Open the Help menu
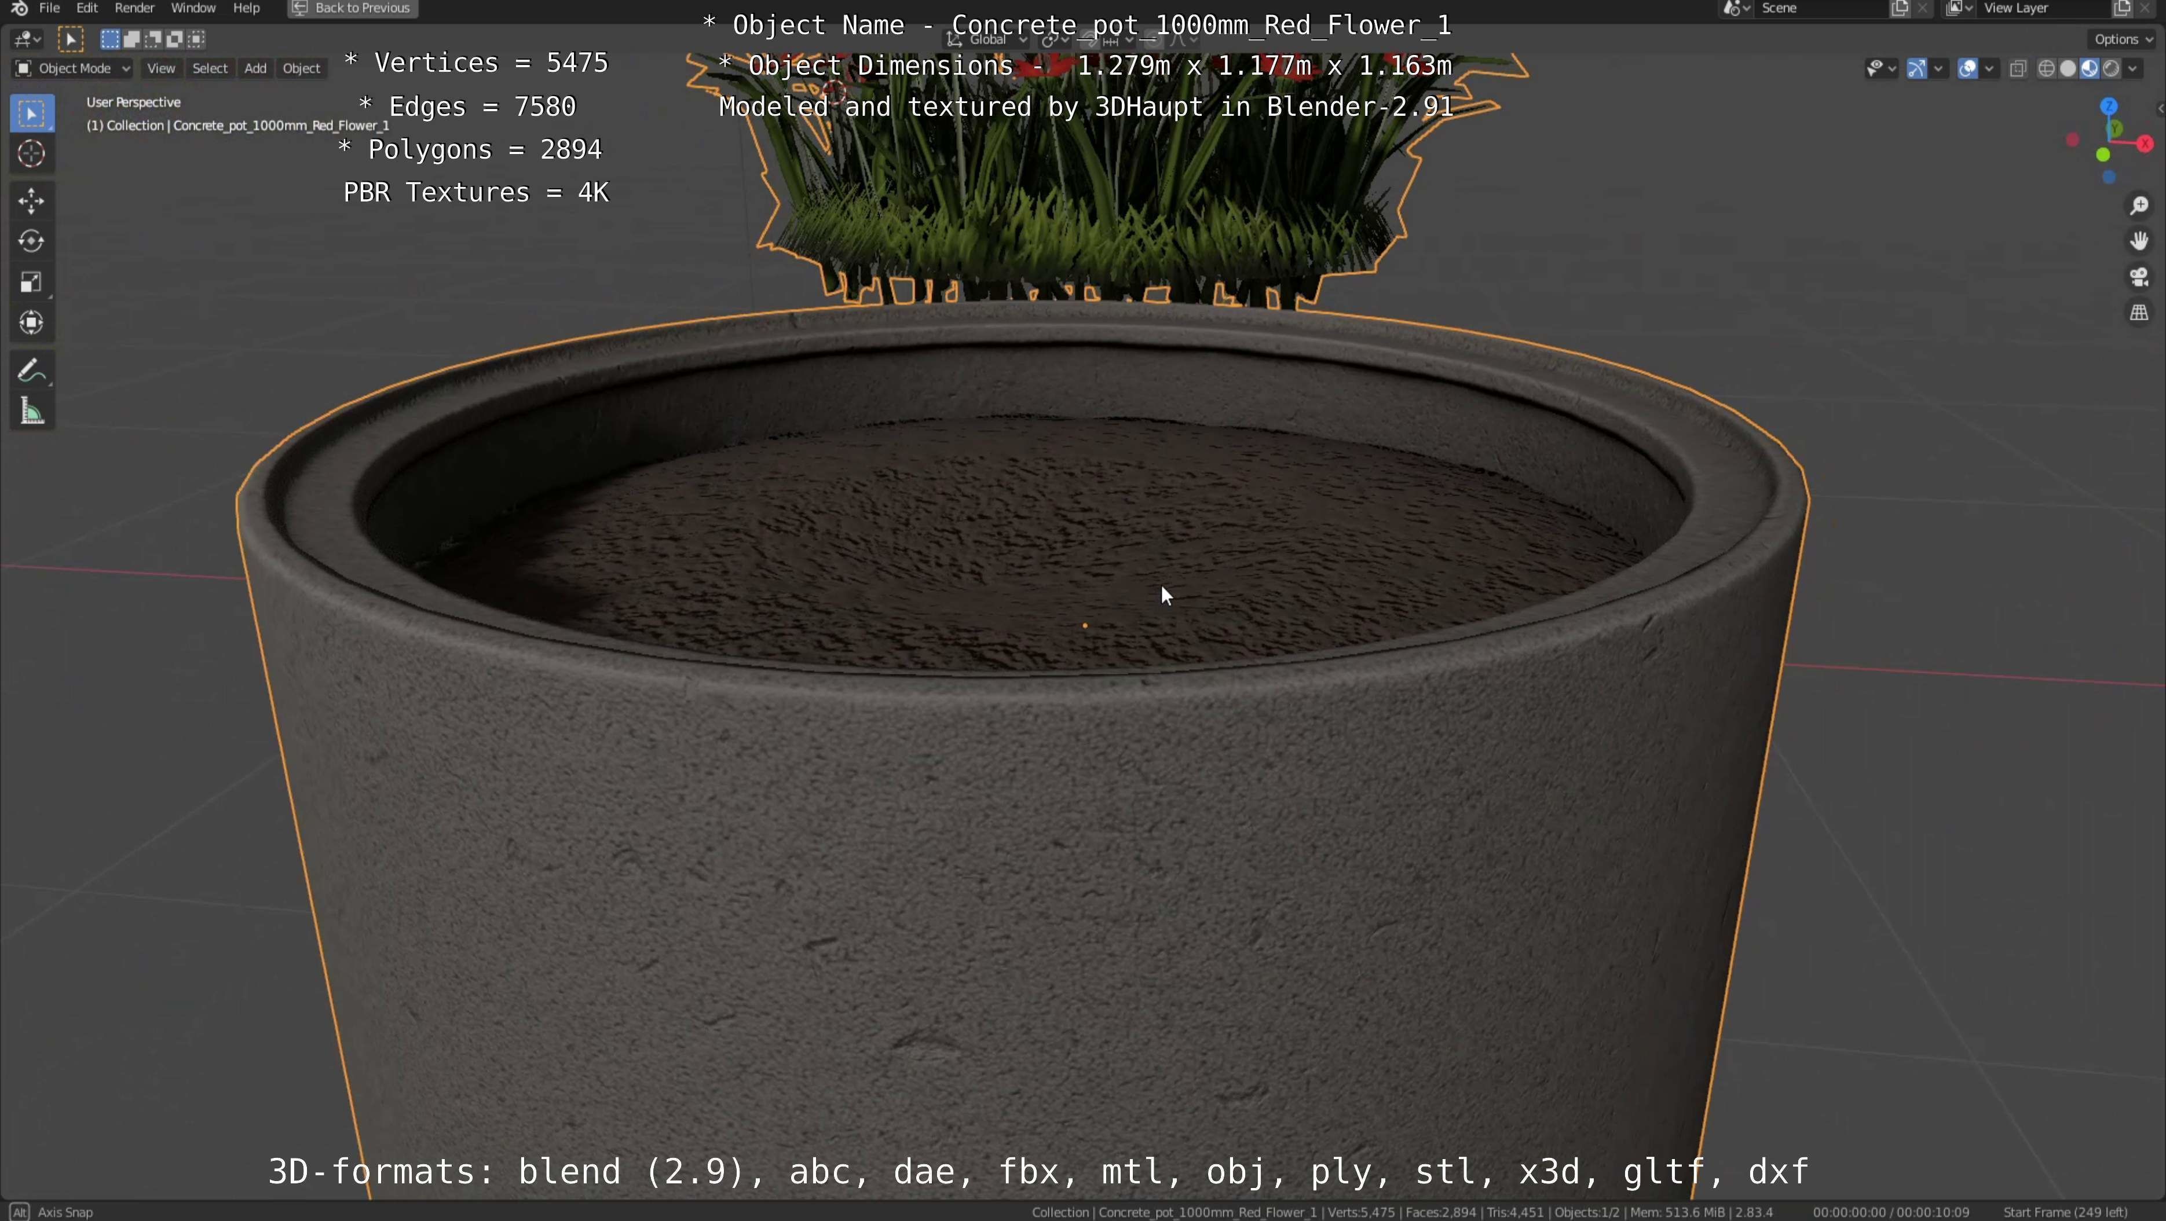 [x=246, y=9]
